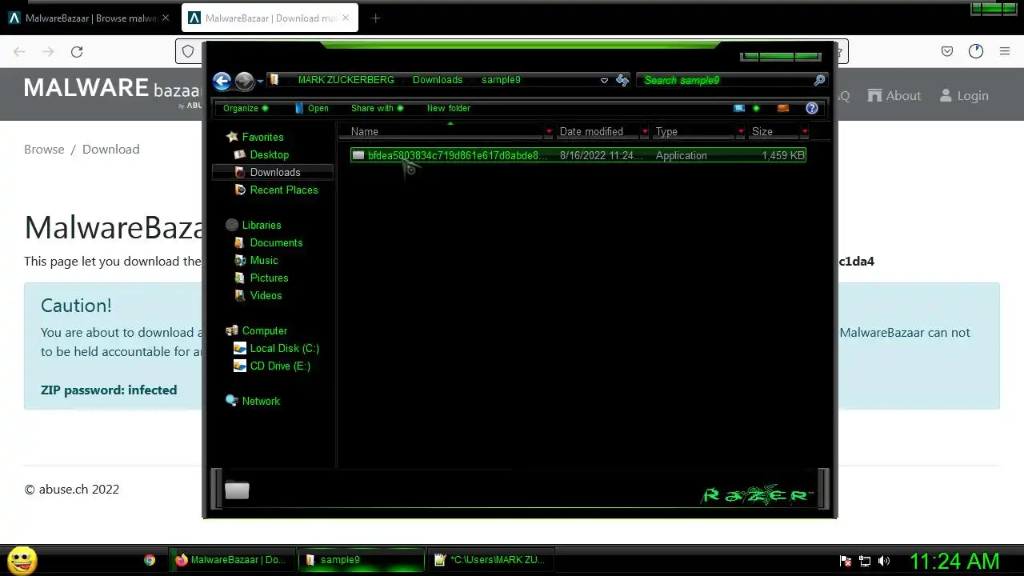Open the volume tray icon
The image size is (1024, 576).
point(884,561)
